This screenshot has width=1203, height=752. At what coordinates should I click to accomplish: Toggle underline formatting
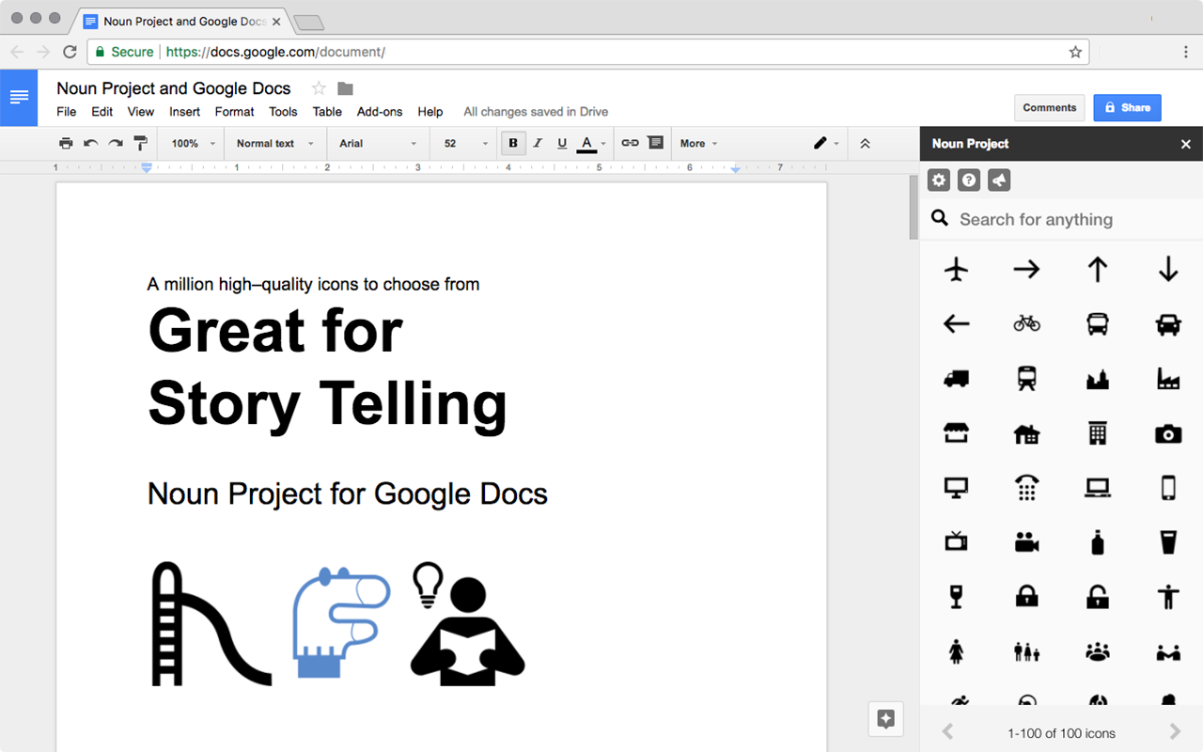click(x=562, y=144)
